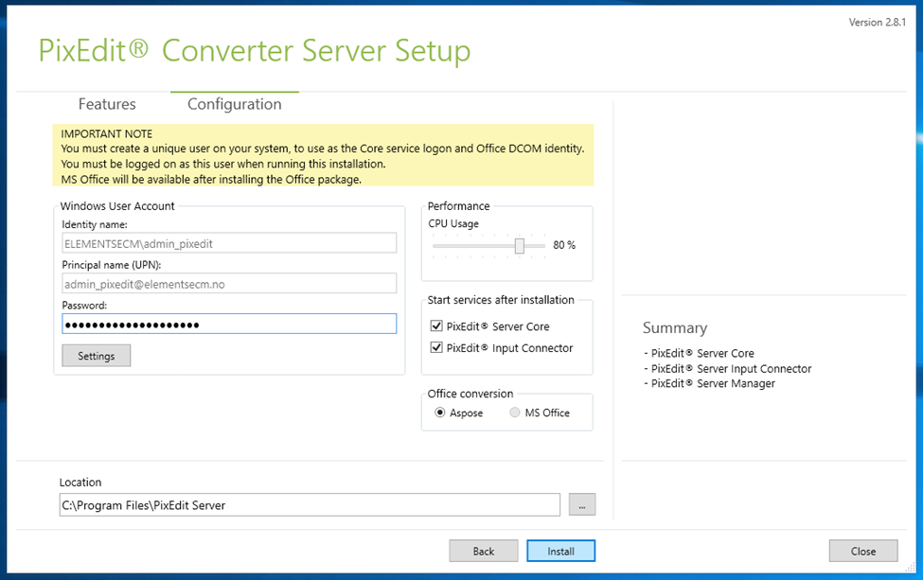Select the MS Office radio option

tap(514, 413)
